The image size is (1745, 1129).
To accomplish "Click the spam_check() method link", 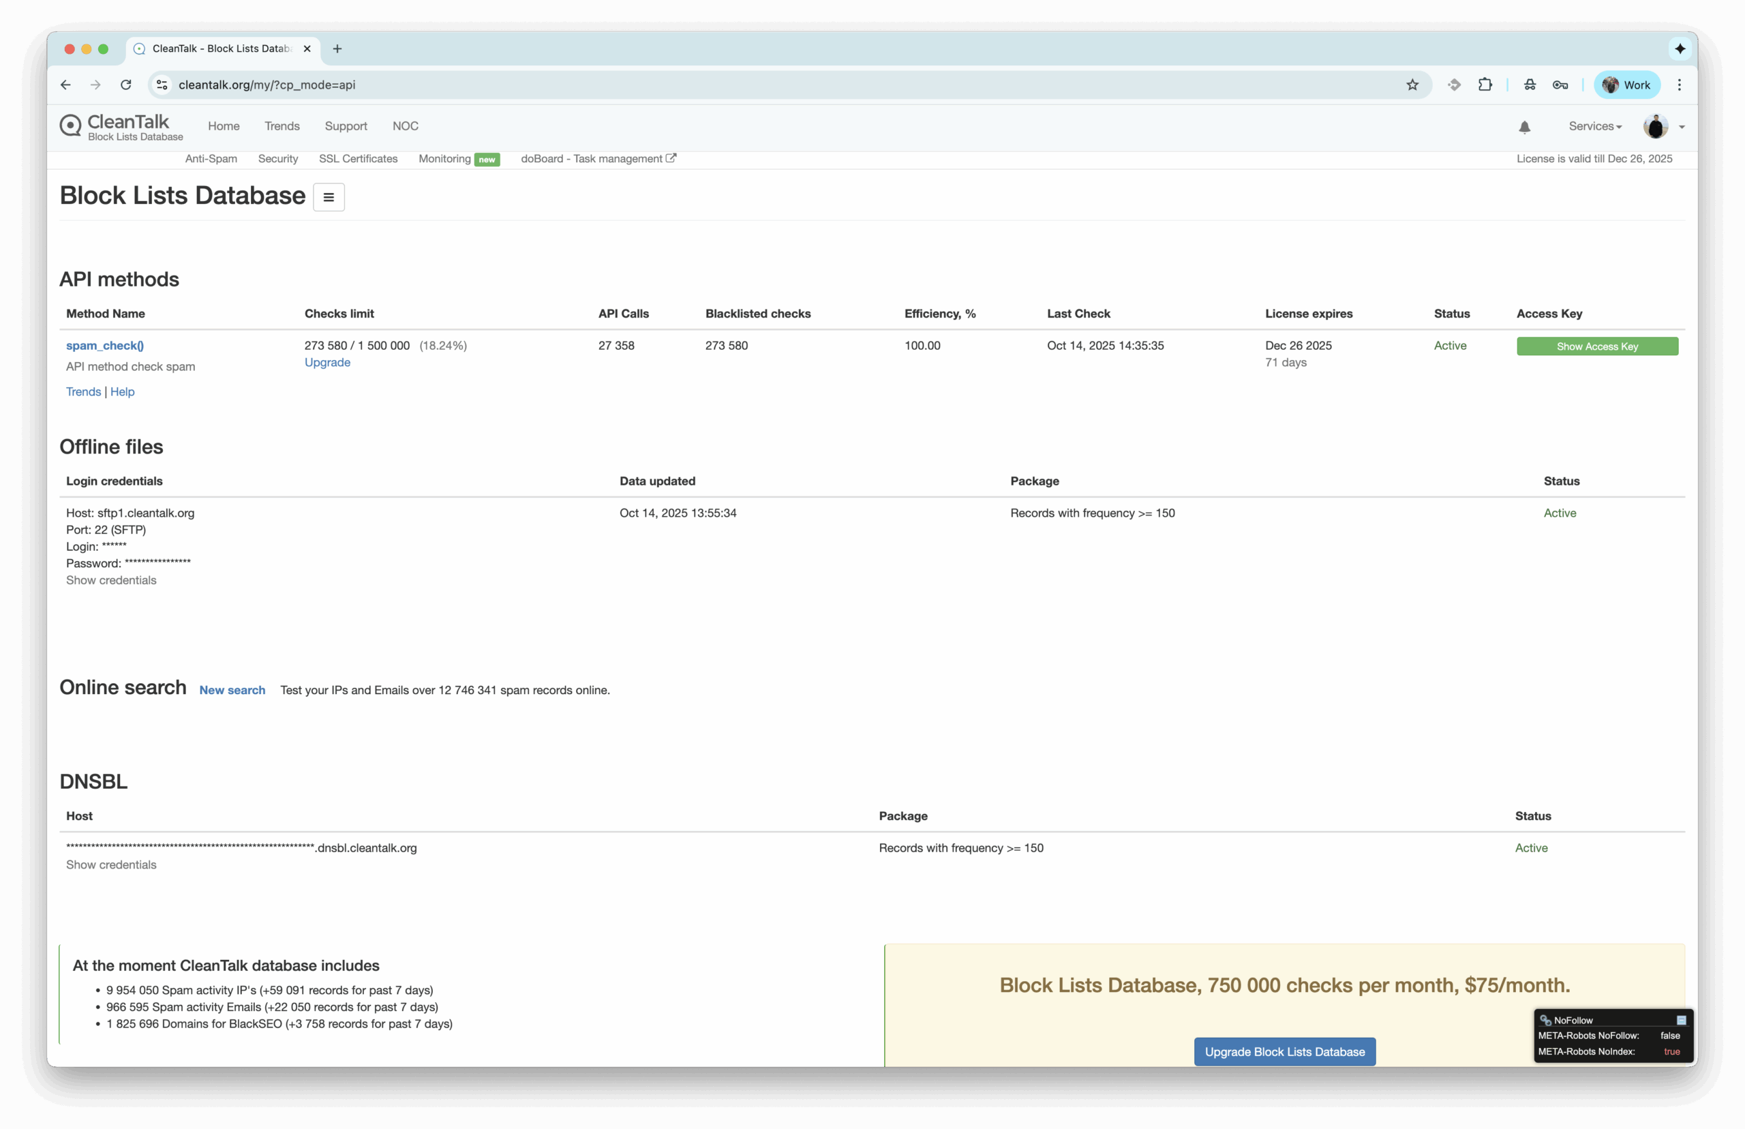I will pos(105,345).
